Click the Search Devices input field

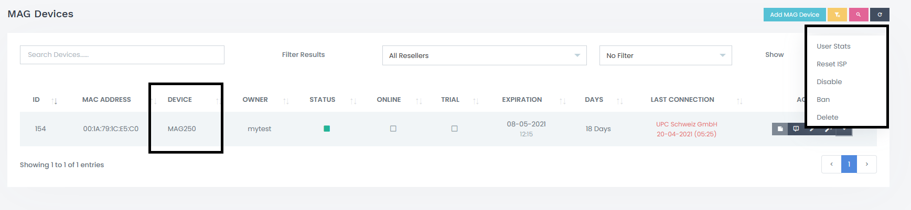(x=122, y=55)
